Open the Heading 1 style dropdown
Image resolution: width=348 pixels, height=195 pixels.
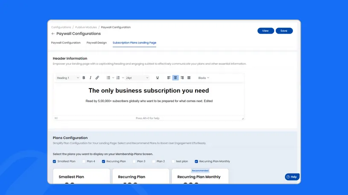[68, 78]
